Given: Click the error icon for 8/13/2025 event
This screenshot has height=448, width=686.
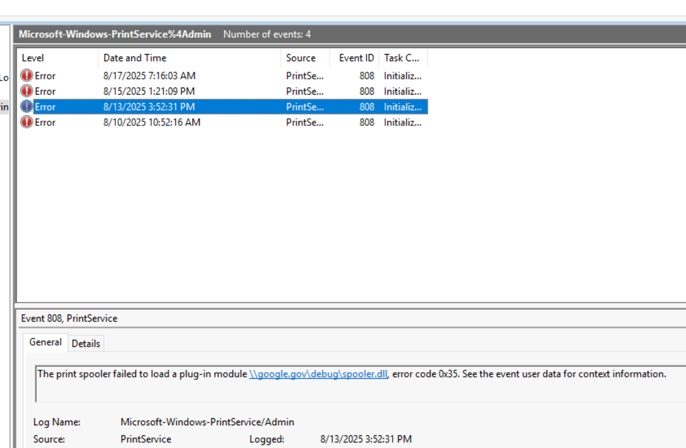Looking at the screenshot, I should pos(26,107).
